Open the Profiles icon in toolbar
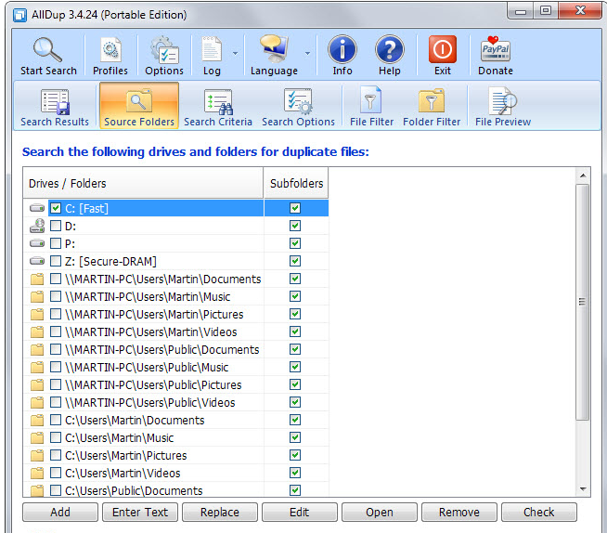The width and height of the screenshot is (607, 533). coord(110,51)
